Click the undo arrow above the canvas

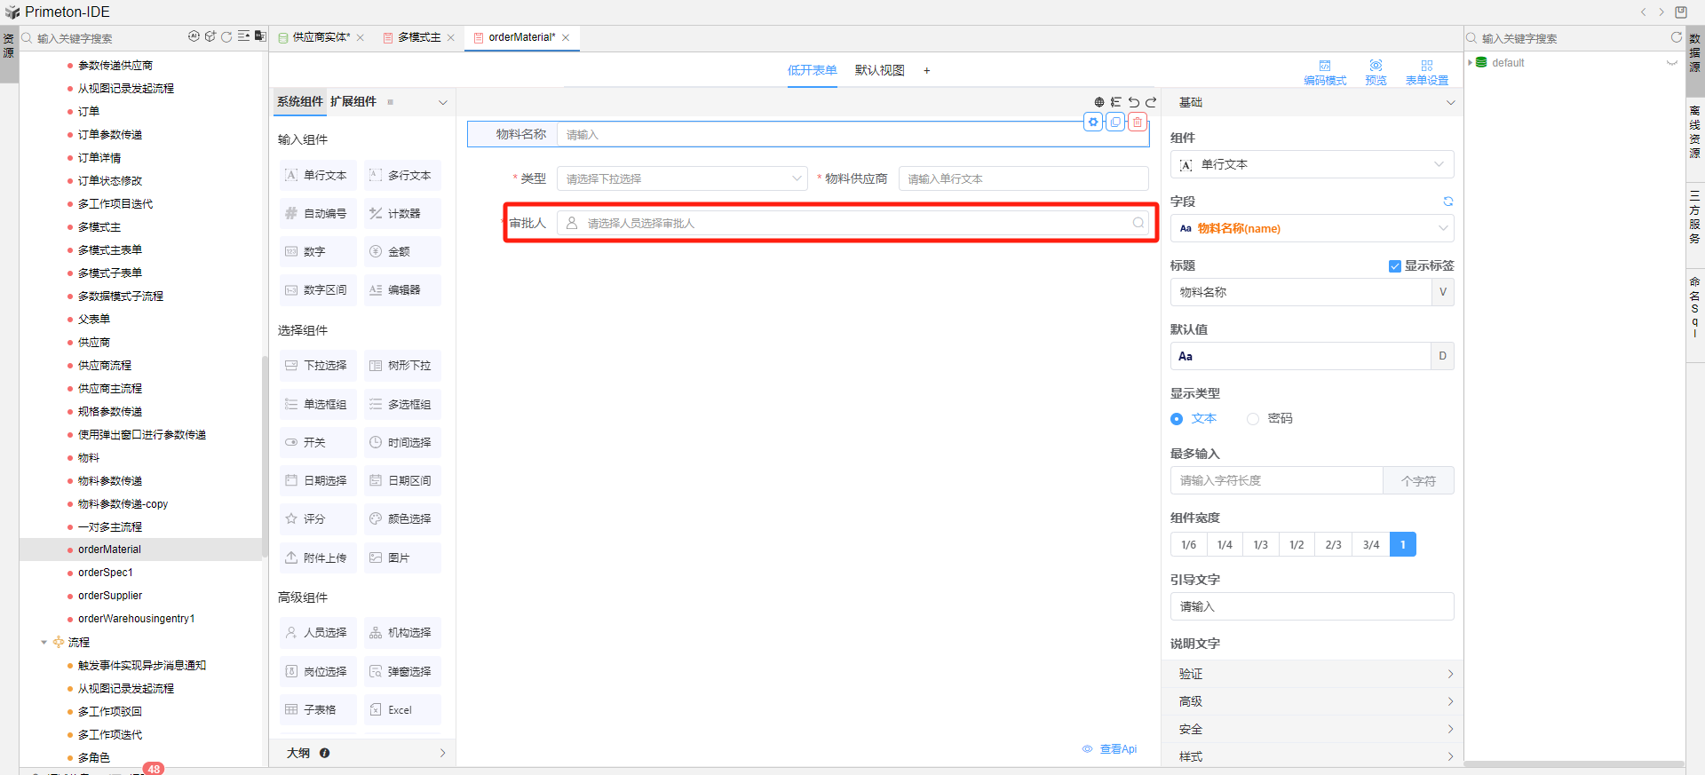point(1134,102)
